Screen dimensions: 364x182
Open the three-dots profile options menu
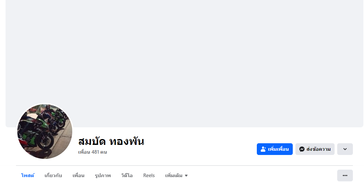tap(345, 175)
